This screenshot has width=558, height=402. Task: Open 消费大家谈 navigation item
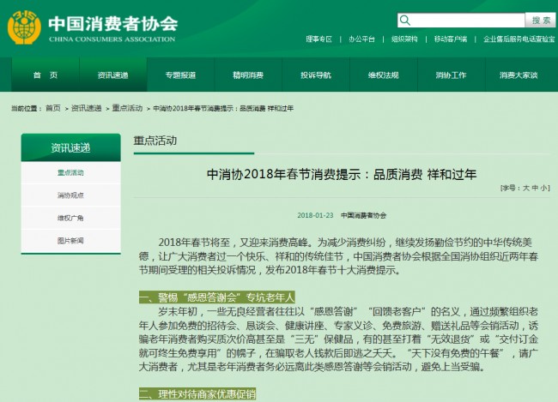coord(519,75)
